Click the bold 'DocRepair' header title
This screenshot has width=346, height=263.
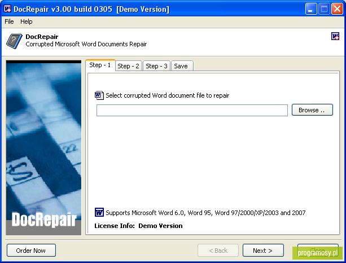(x=42, y=37)
